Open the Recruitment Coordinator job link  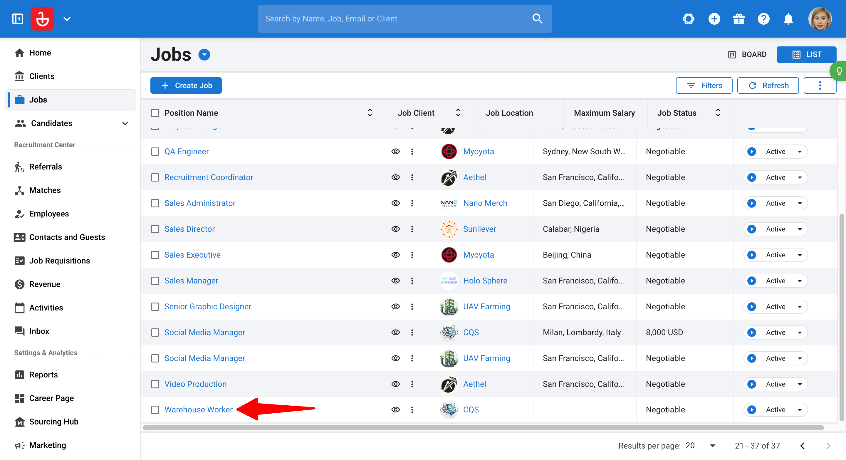209,177
